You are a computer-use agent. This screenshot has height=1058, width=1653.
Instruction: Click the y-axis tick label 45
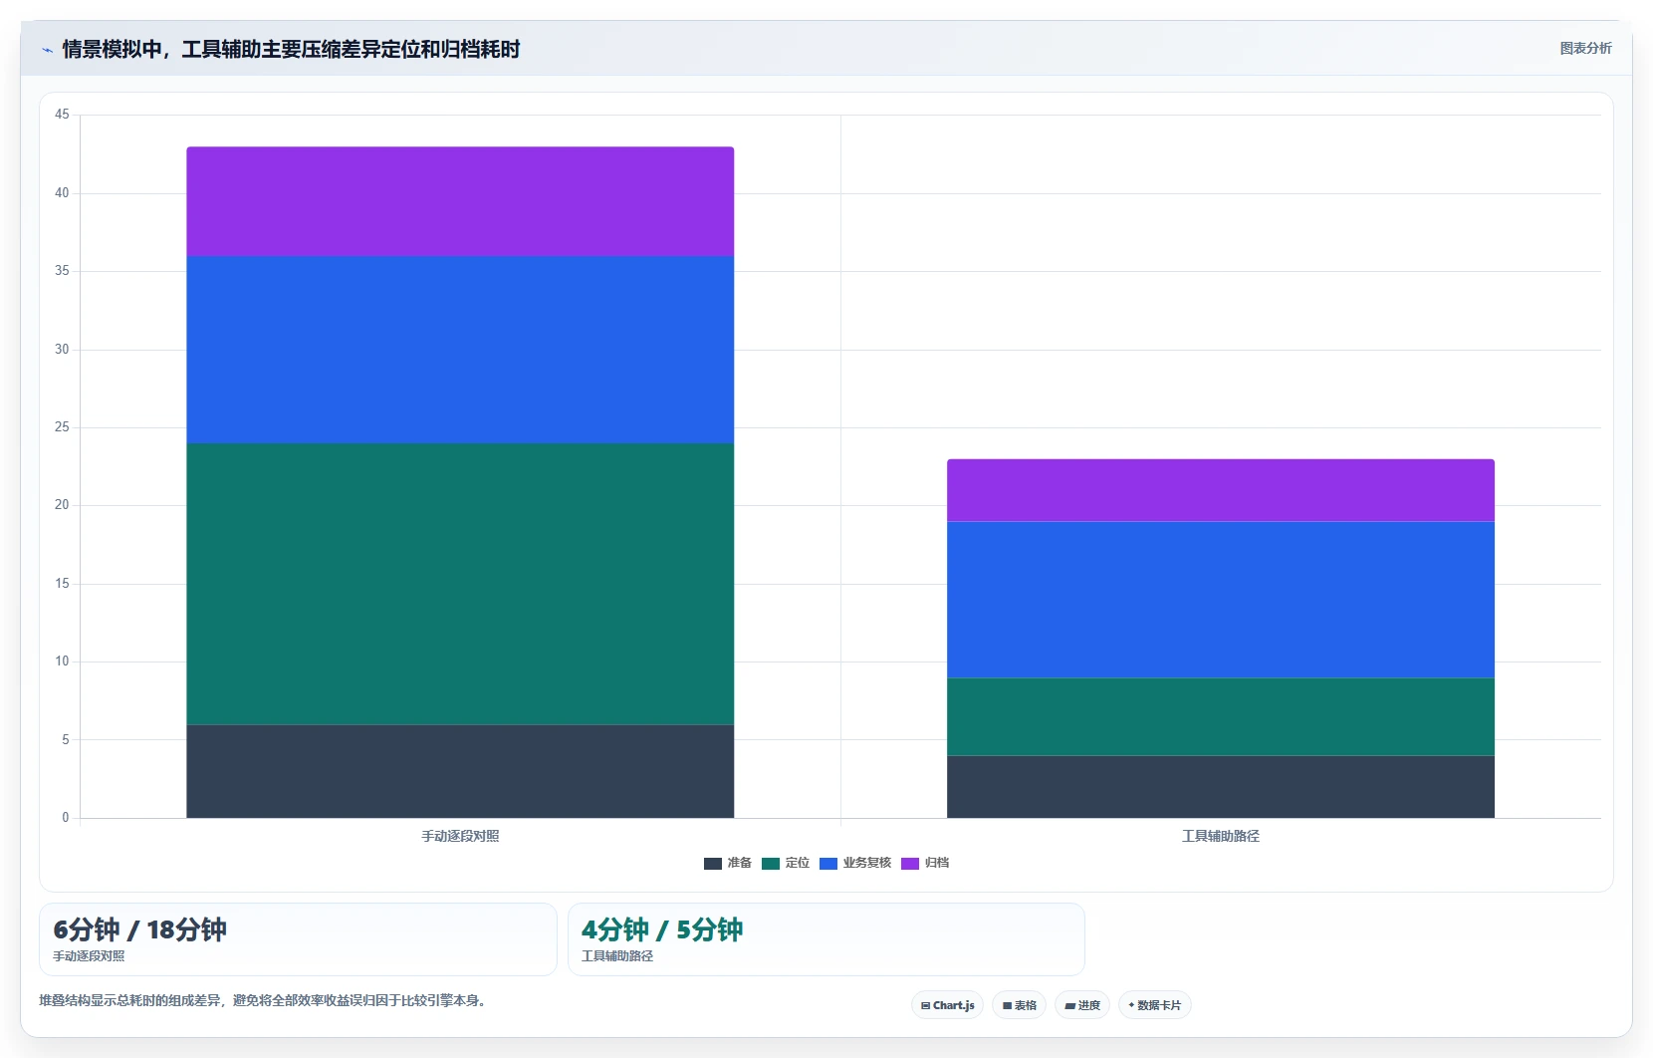tap(62, 115)
